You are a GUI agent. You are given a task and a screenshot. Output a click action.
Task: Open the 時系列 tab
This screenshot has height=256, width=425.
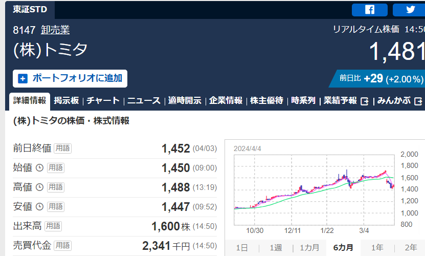(303, 100)
